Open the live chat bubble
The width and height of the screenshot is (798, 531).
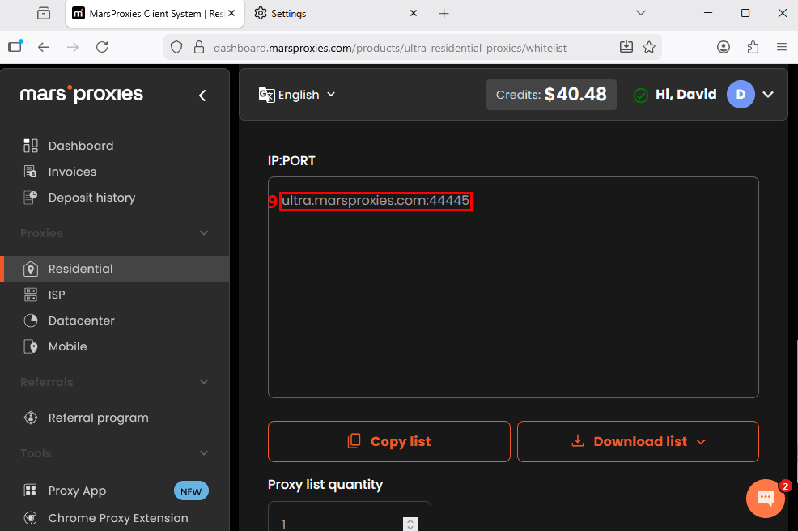766,499
